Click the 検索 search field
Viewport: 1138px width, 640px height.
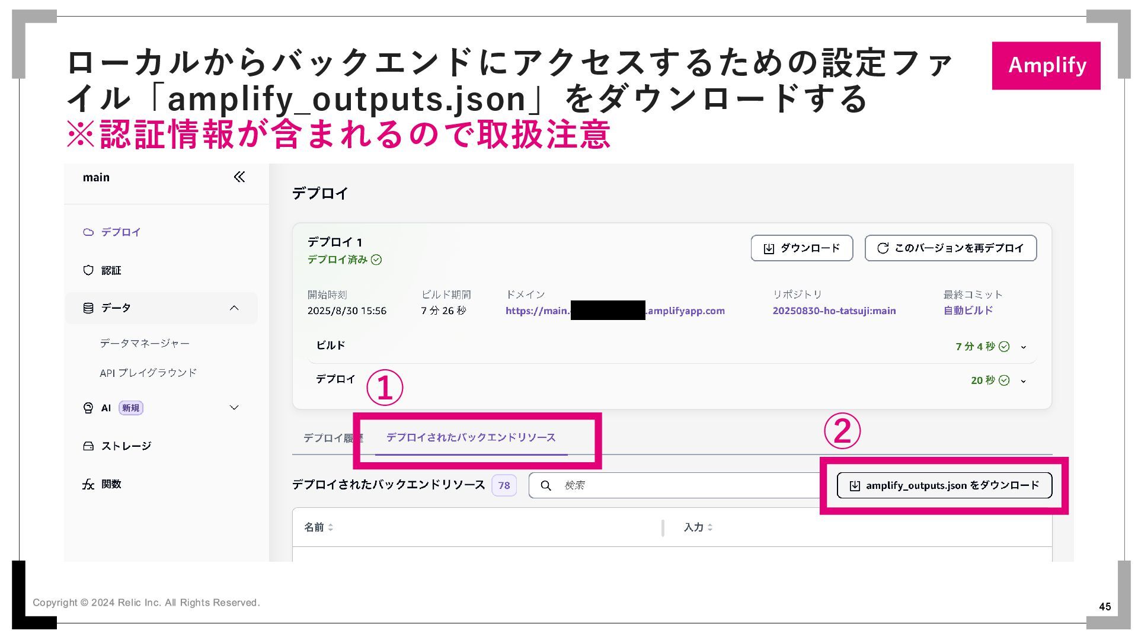pyautogui.click(x=676, y=485)
